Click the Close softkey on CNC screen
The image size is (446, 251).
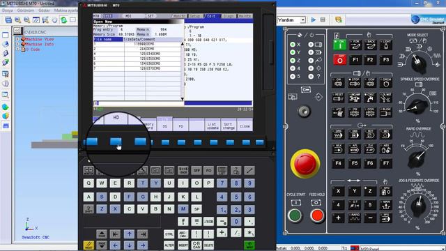(245, 125)
